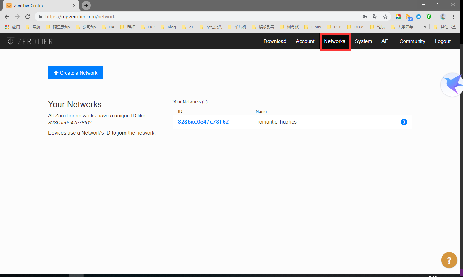The image size is (463, 277).
Task: Expand the RTOS bookmark folder
Action: [x=356, y=27]
